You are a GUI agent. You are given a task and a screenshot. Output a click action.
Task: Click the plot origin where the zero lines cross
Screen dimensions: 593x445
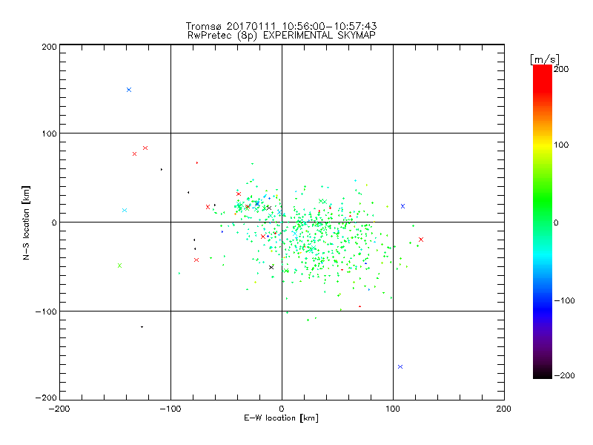tap(282, 222)
